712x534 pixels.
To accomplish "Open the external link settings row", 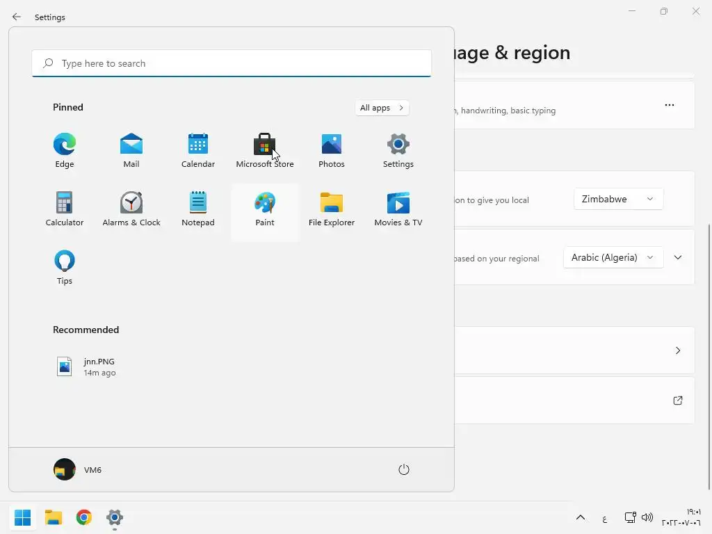I will pos(574,400).
